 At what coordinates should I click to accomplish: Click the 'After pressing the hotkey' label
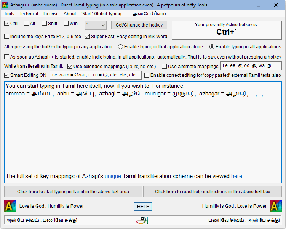(x=59, y=47)
